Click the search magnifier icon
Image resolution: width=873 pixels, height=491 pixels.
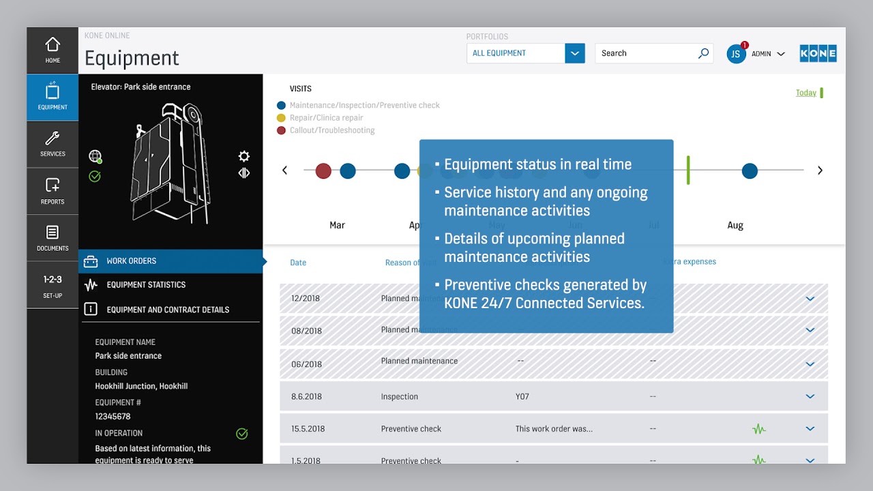[703, 53]
